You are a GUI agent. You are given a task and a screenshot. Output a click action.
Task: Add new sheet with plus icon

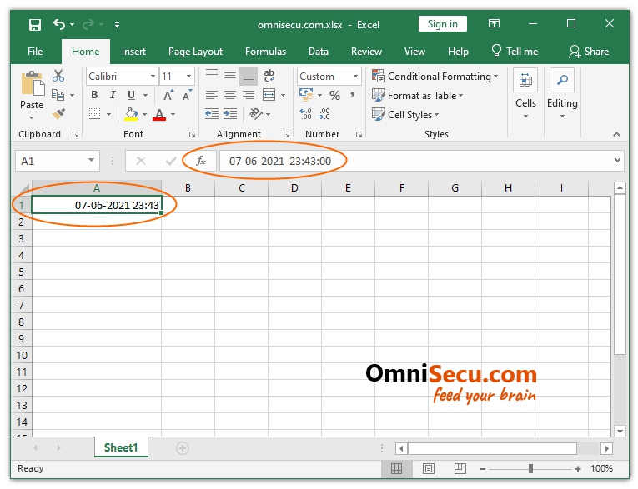183,448
